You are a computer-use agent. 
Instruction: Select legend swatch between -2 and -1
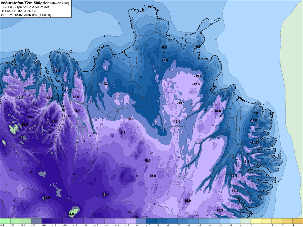(x=235, y=221)
